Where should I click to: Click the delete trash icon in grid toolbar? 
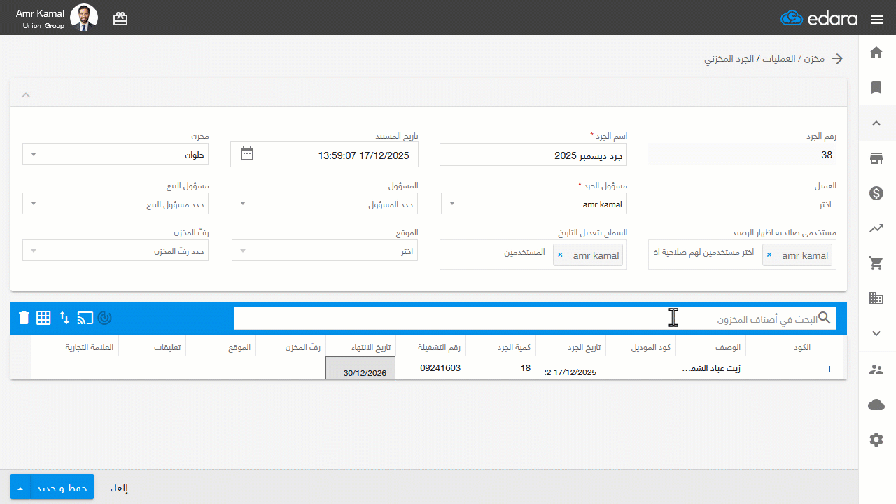(24, 318)
